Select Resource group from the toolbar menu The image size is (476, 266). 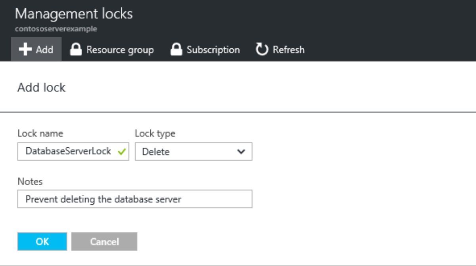112,49
